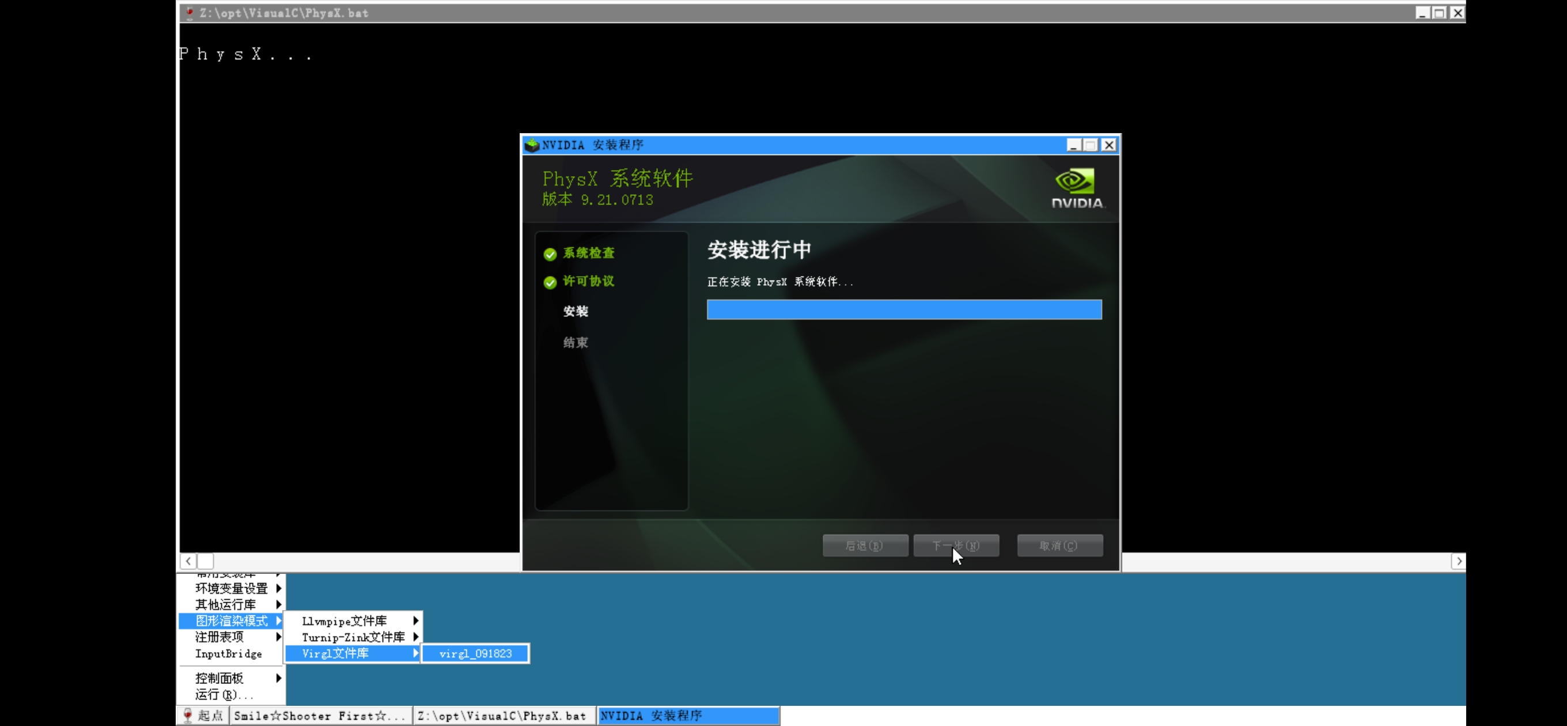Click the console horizontal scrollbar thumb
Image resolution: width=1567 pixels, height=726 pixels.
pyautogui.click(x=206, y=561)
